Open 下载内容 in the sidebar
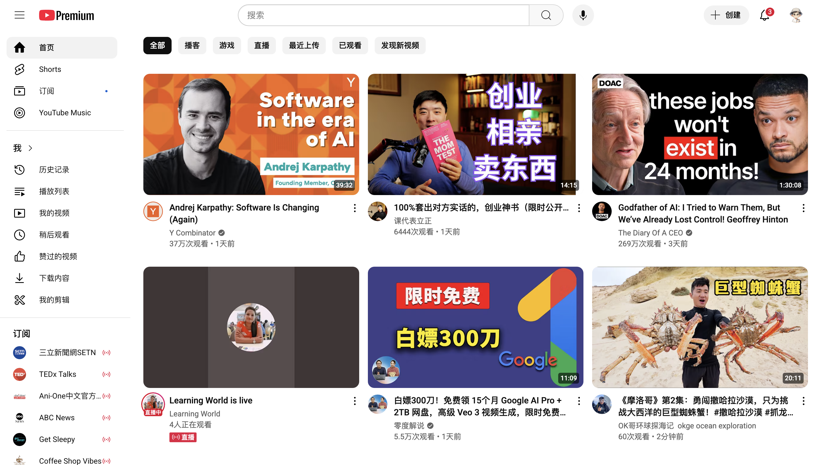The height and width of the screenshot is (465, 821). [62, 278]
